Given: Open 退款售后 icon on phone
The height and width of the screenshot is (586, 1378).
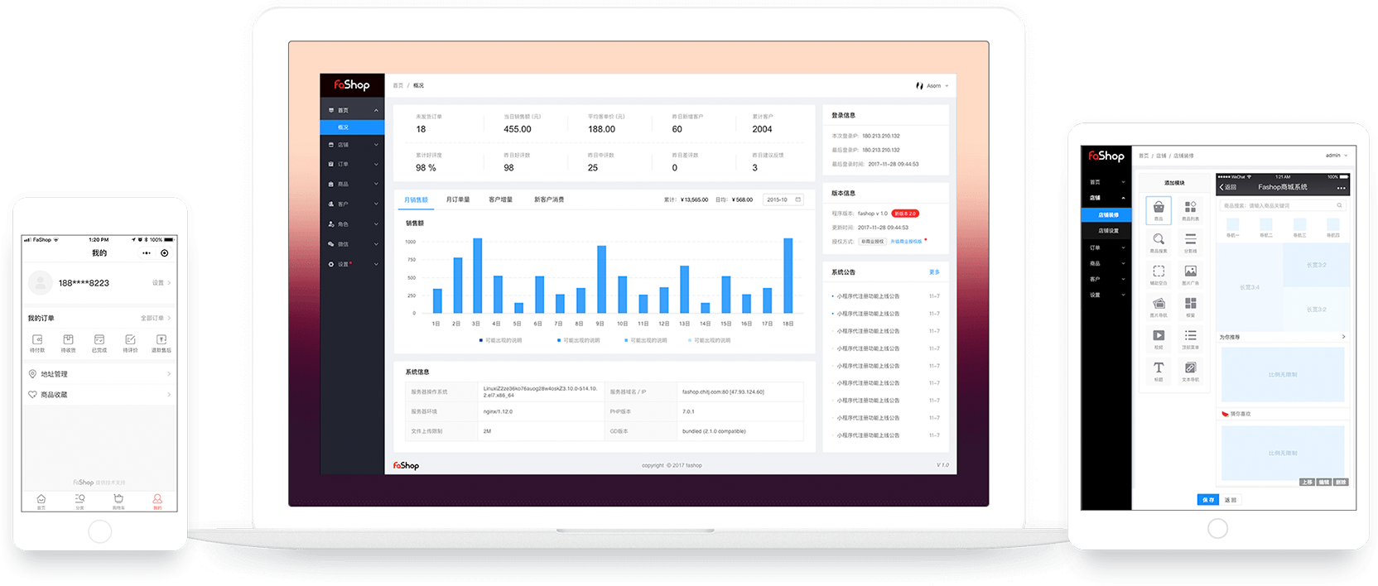Looking at the screenshot, I should click(161, 340).
